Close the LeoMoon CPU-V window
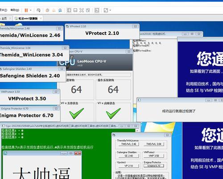The height and width of the screenshot is (179, 223). (x=129, y=51)
